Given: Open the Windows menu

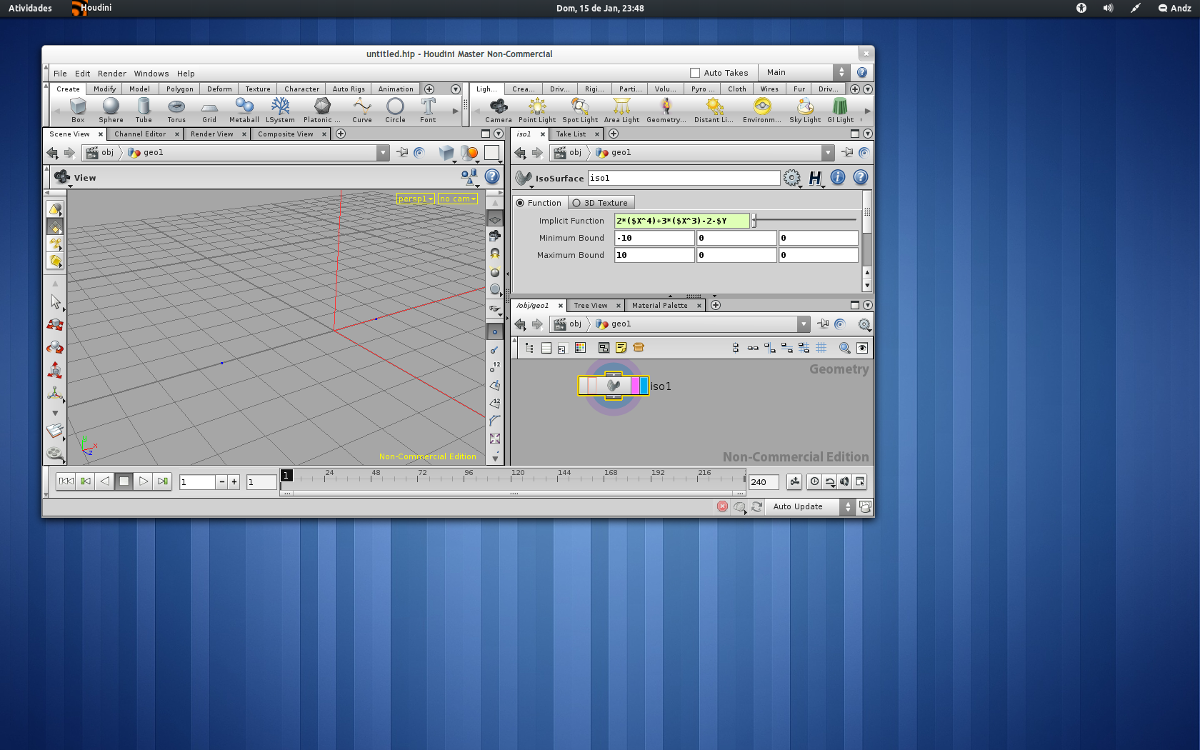Looking at the screenshot, I should tap(151, 74).
